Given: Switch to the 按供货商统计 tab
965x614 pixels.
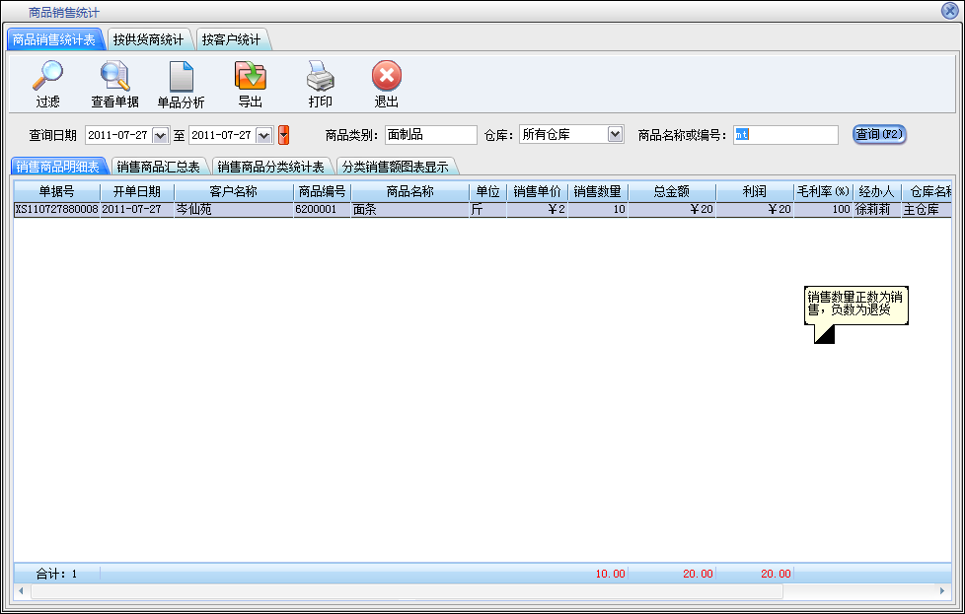Looking at the screenshot, I should coord(148,40).
